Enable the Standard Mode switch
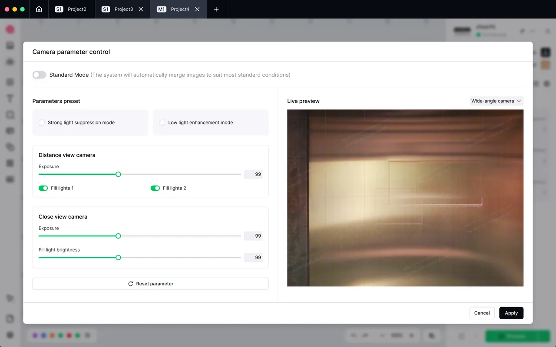 point(39,75)
